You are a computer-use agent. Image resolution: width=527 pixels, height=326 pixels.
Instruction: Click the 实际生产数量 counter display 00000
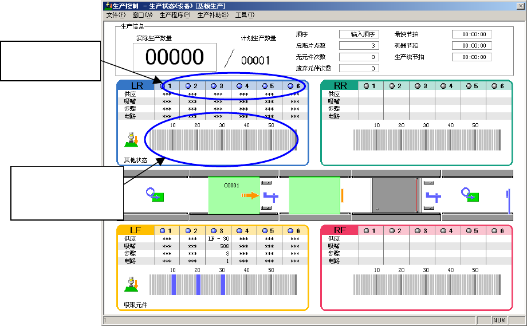coord(175,57)
